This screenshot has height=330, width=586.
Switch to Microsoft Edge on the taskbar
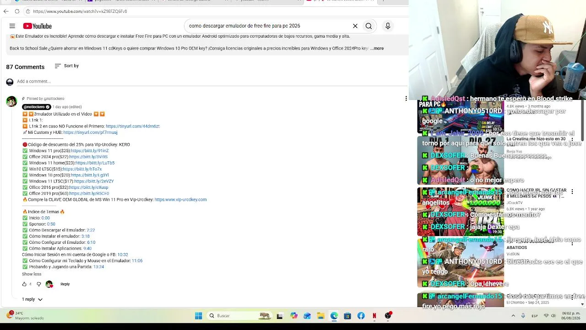(x=334, y=316)
